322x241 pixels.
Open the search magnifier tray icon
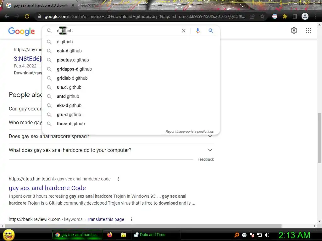(x=237, y=235)
